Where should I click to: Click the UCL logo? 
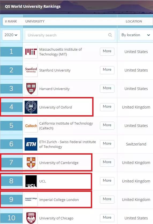coord(31,181)
